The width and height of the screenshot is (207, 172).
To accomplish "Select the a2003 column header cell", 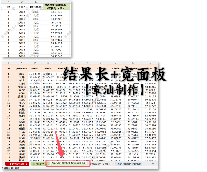I will pyautogui.click(x=35, y=68).
